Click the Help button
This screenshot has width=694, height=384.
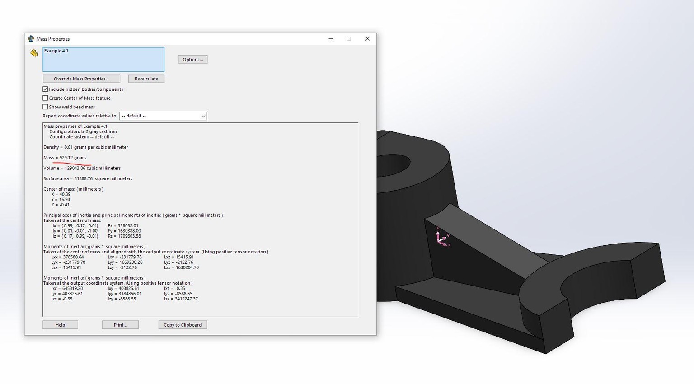(60, 325)
